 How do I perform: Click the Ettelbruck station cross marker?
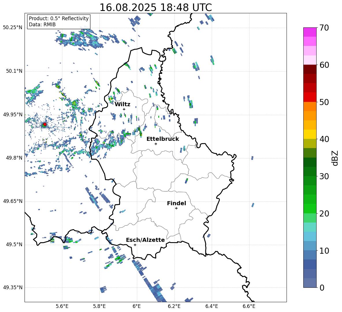[156, 144]
